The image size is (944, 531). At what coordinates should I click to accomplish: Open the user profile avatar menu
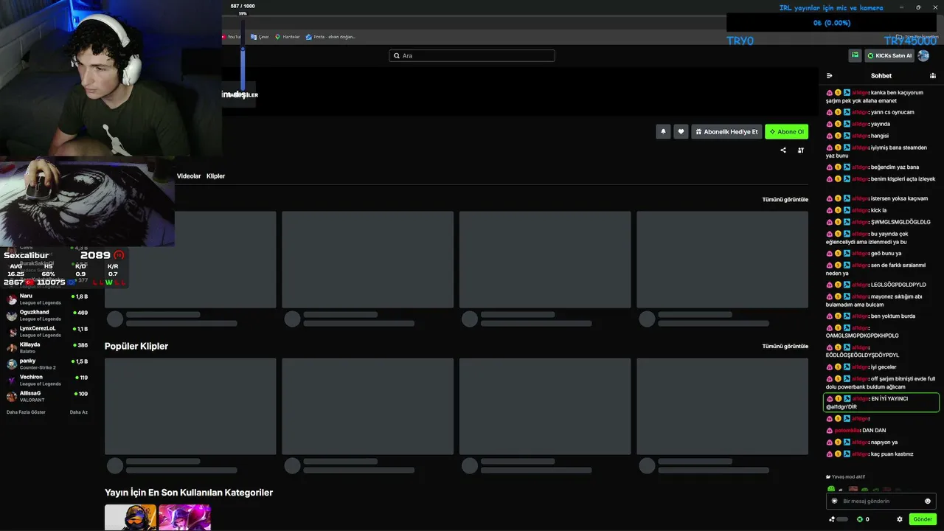pyautogui.click(x=923, y=55)
